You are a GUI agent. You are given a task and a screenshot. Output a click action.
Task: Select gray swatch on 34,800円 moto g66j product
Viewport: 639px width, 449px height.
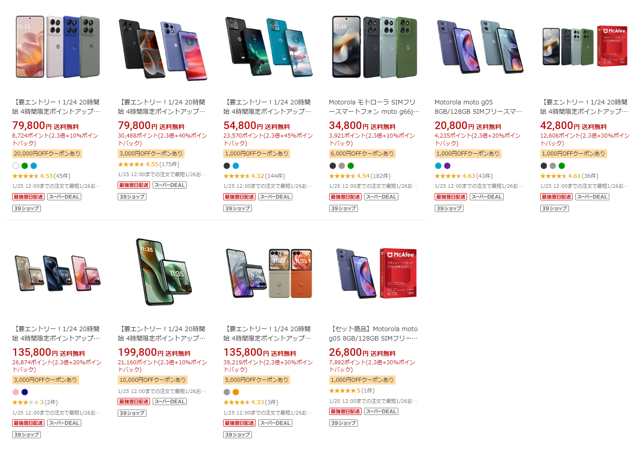coord(342,166)
